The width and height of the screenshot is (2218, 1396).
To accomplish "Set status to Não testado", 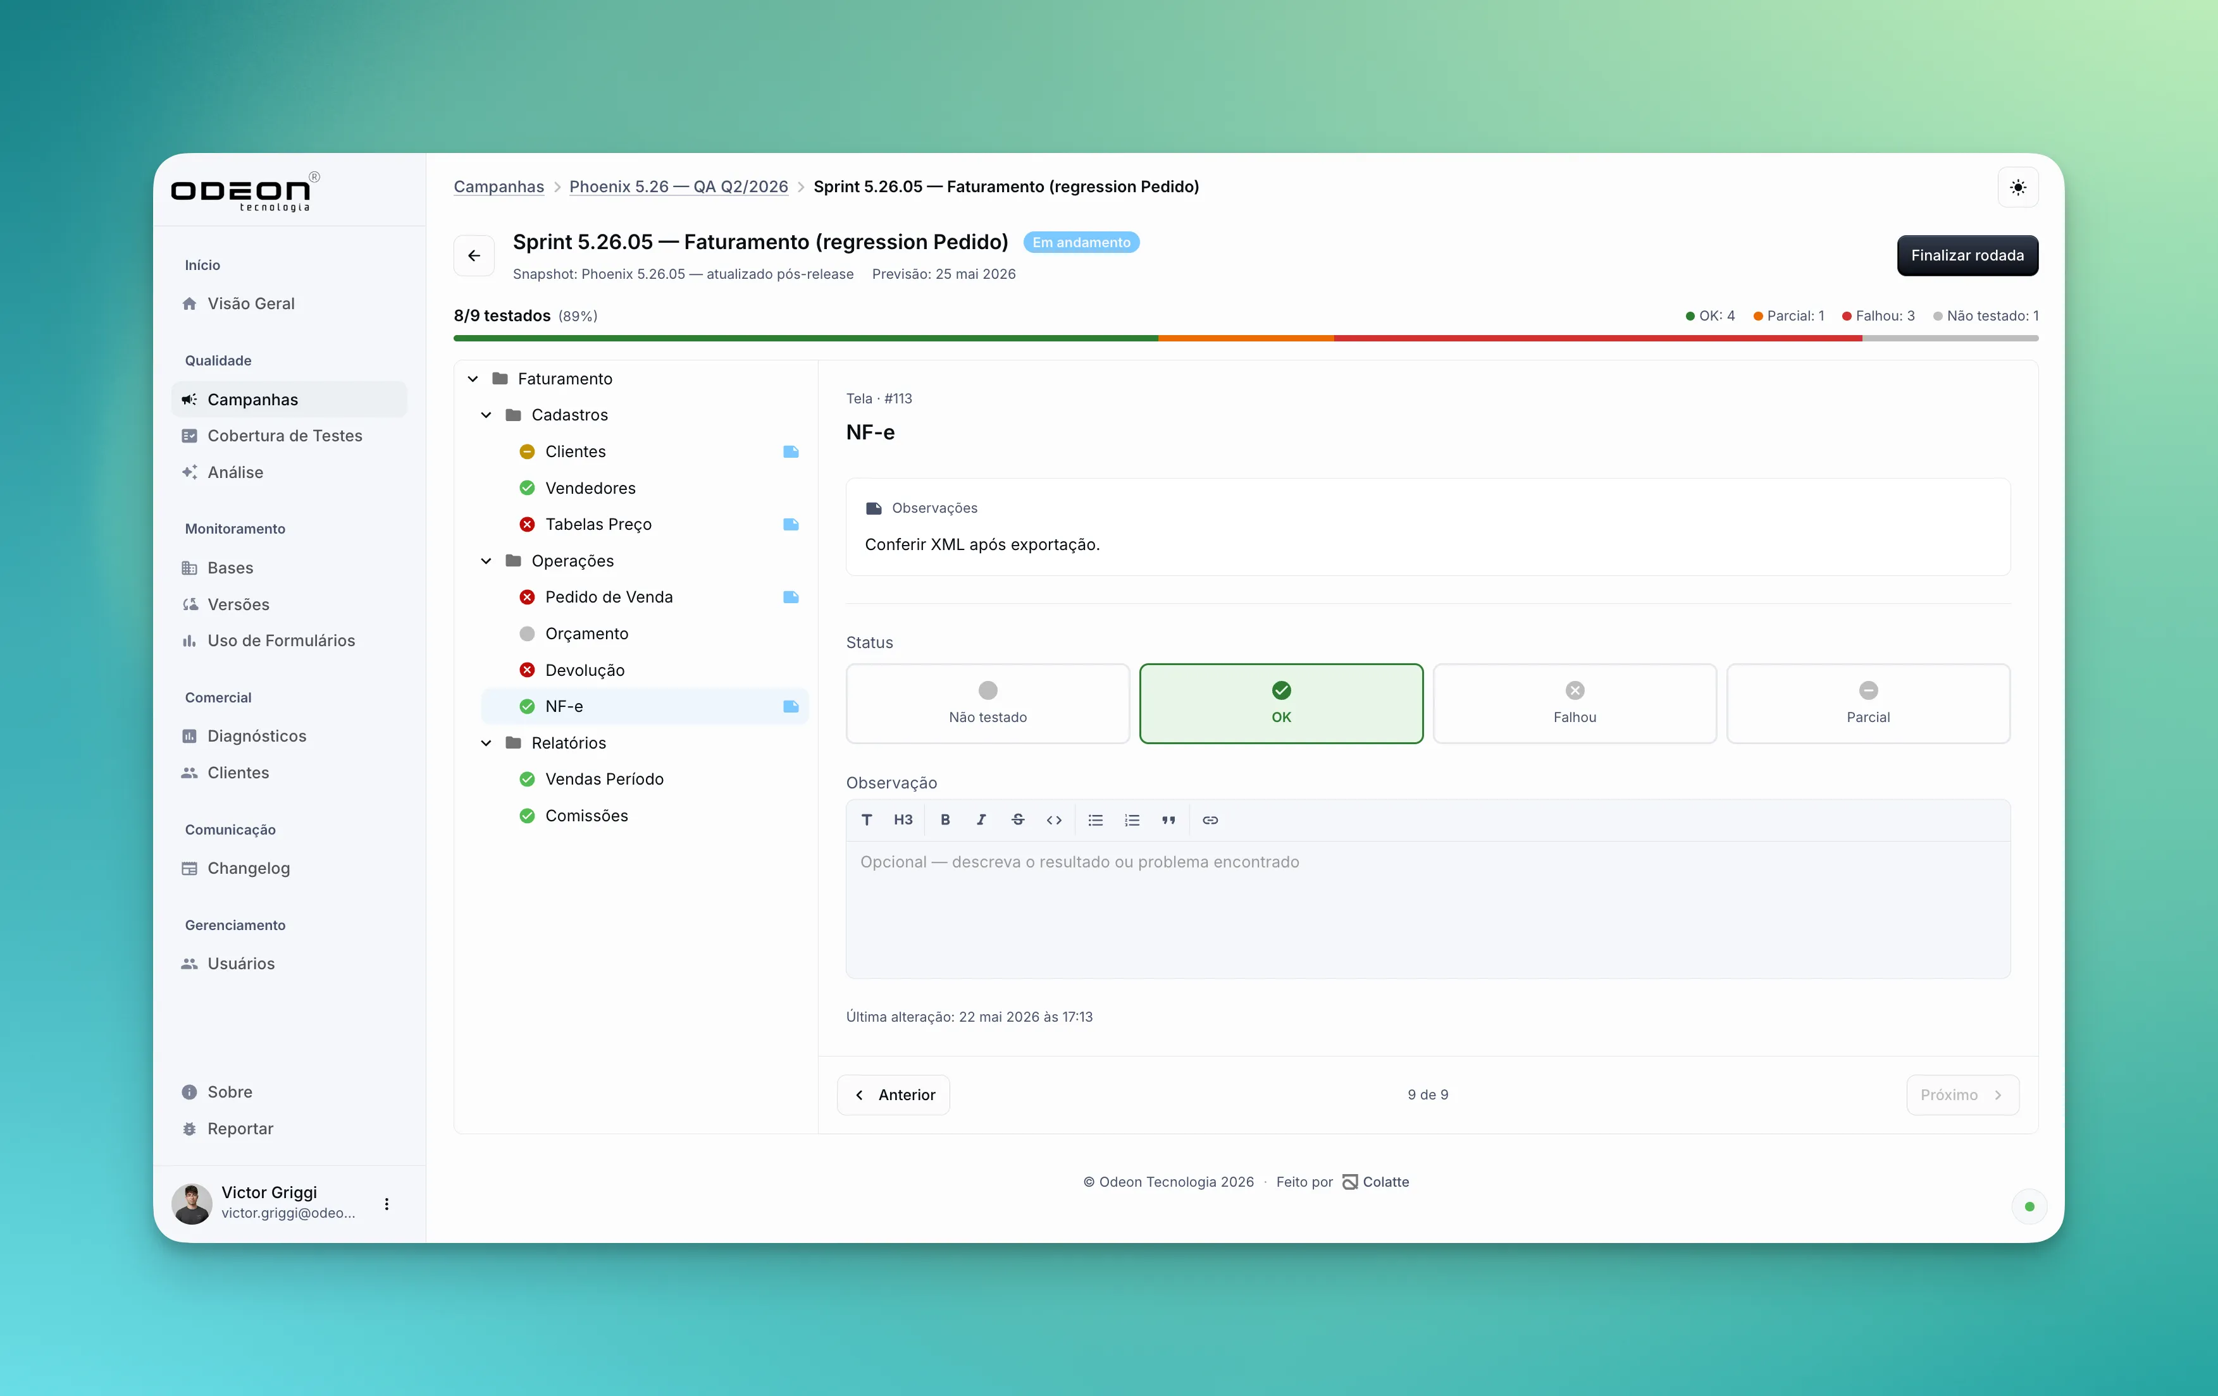I will pos(988,703).
